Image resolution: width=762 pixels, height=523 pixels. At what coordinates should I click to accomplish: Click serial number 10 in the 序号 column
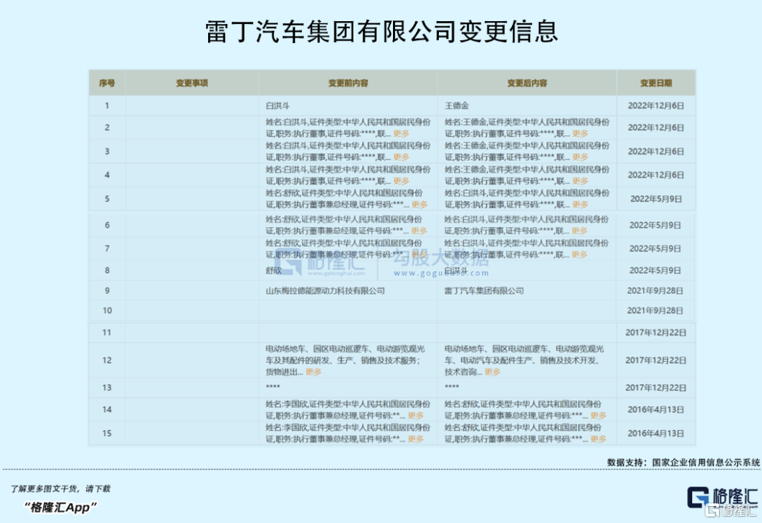pos(107,310)
